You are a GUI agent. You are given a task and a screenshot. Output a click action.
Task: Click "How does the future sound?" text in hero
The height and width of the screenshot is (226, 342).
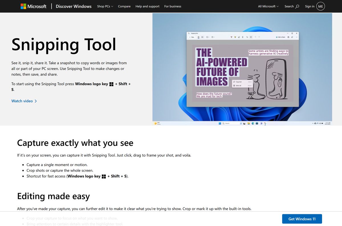(214, 94)
